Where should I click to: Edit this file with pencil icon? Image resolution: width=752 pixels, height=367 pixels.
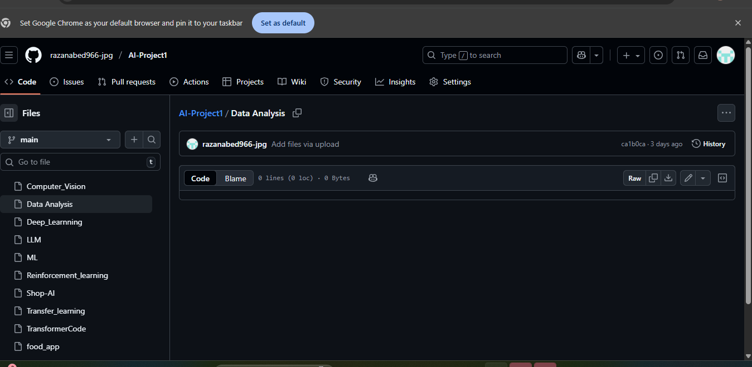[x=688, y=178]
